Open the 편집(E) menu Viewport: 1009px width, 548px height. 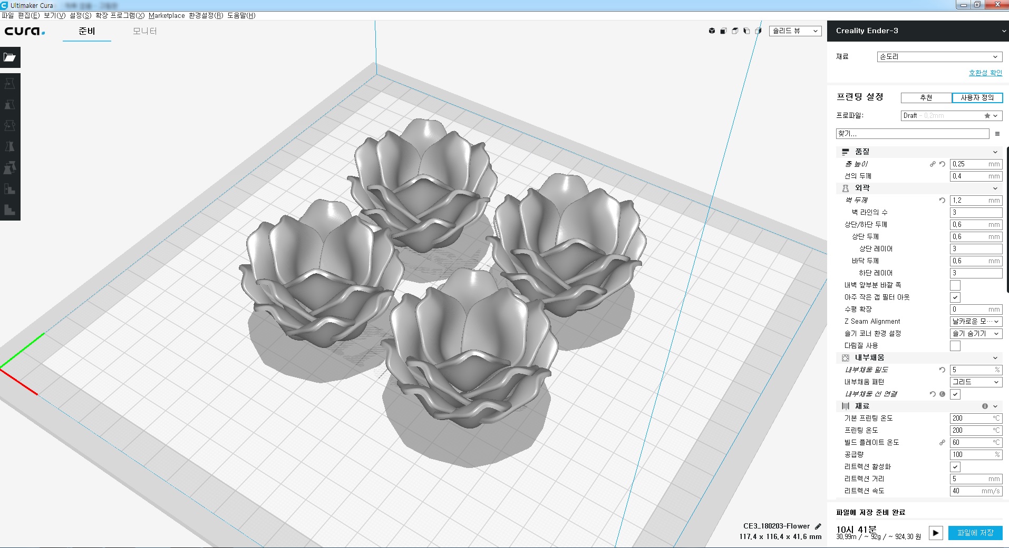pyautogui.click(x=28, y=16)
